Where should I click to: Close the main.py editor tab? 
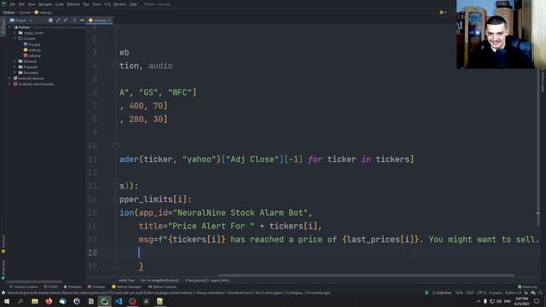109,20
